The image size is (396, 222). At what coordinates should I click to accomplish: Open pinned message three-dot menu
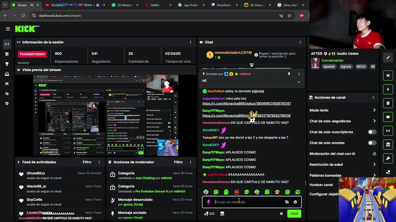tap(299, 74)
